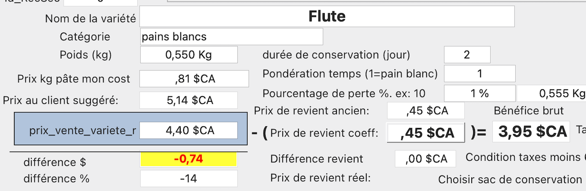Click the Flute variety name field
The width and height of the screenshot is (586, 191).
pyautogui.click(x=327, y=17)
